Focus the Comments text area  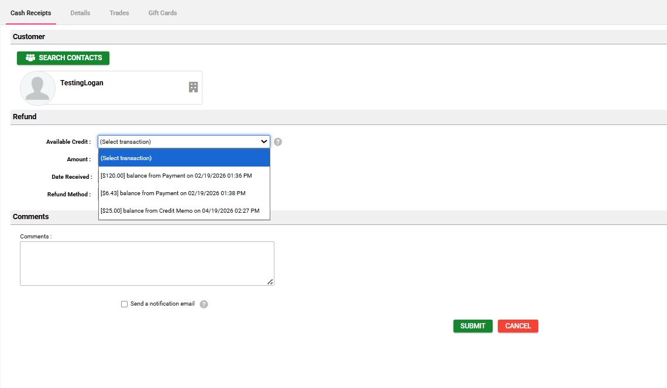[147, 264]
